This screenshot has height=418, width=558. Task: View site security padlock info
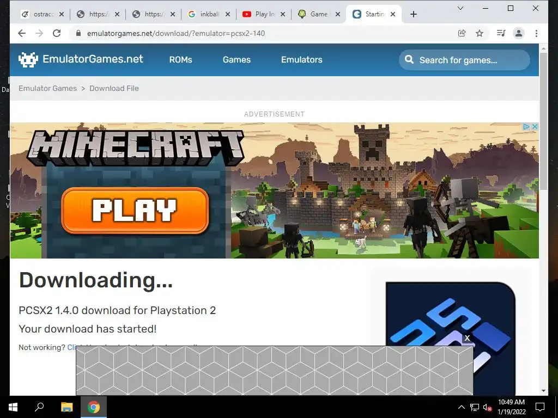coord(78,33)
